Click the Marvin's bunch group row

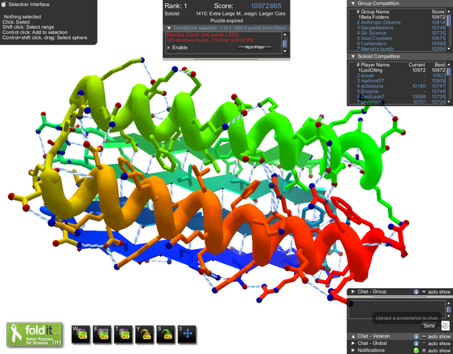click(x=400, y=49)
